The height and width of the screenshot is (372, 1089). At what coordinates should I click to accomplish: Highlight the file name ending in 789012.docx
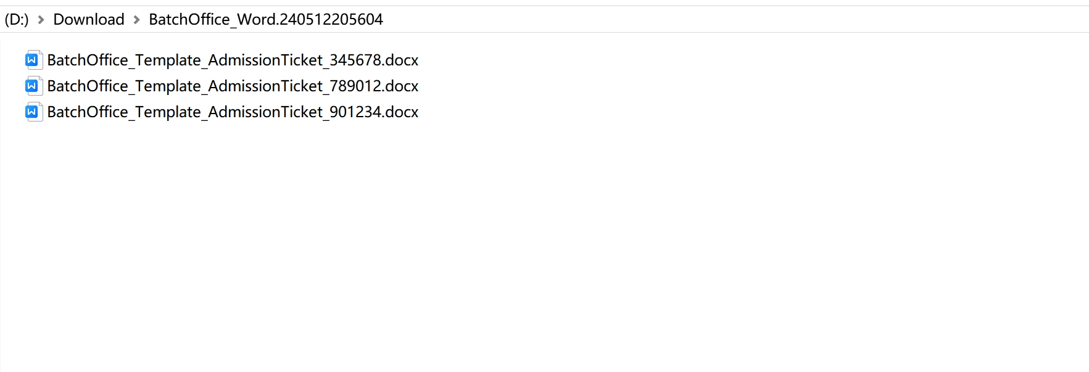tap(233, 86)
